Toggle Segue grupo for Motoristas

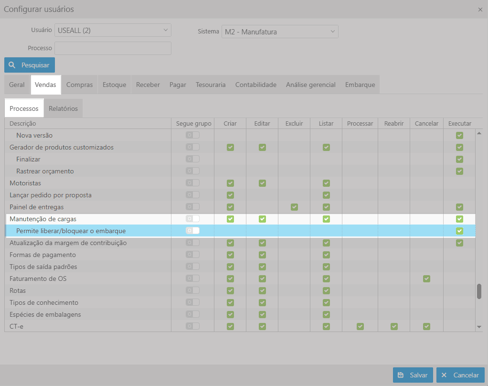click(193, 183)
